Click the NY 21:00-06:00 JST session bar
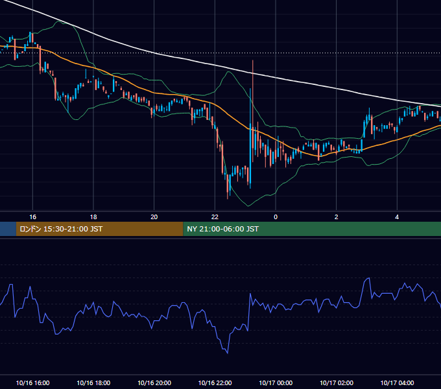Viewport: 441px width, 389px height. pos(312,229)
